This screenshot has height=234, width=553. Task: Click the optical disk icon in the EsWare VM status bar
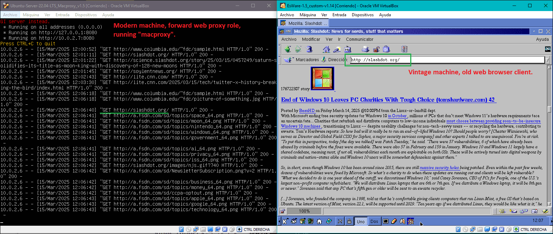(x=465, y=230)
